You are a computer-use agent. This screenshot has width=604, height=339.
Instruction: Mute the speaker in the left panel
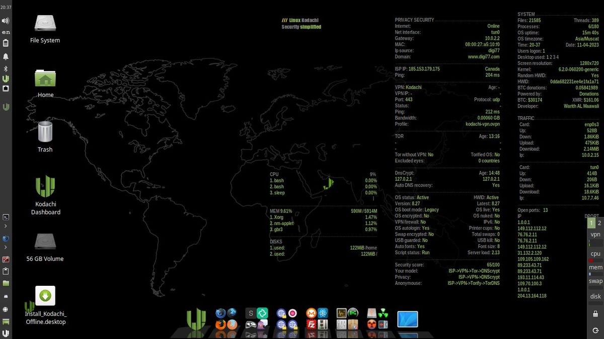[6, 21]
